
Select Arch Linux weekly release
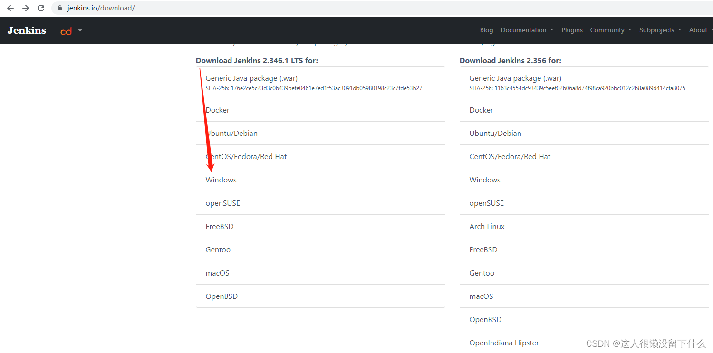tap(487, 227)
